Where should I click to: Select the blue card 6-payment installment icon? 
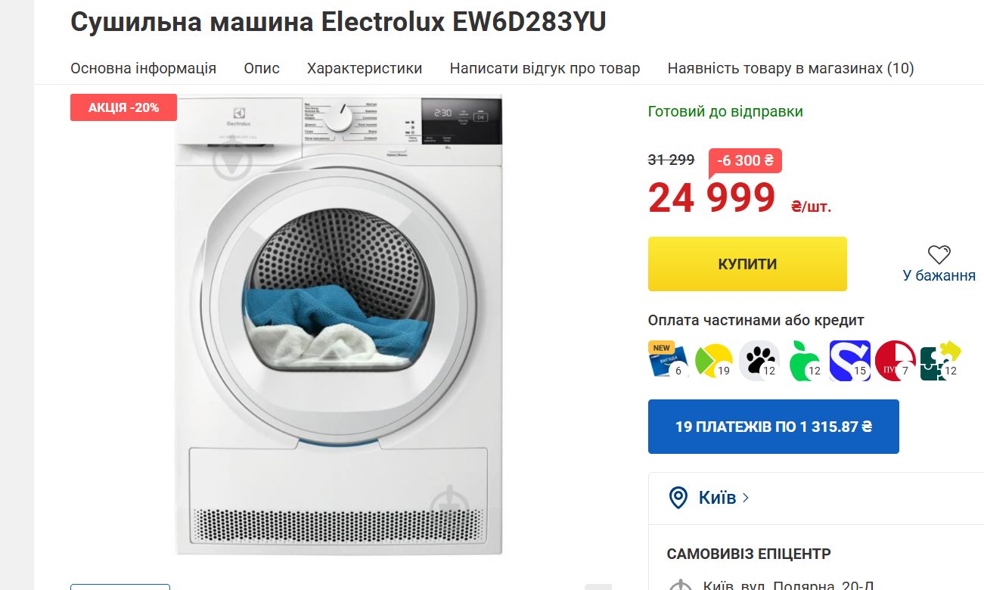tap(668, 361)
